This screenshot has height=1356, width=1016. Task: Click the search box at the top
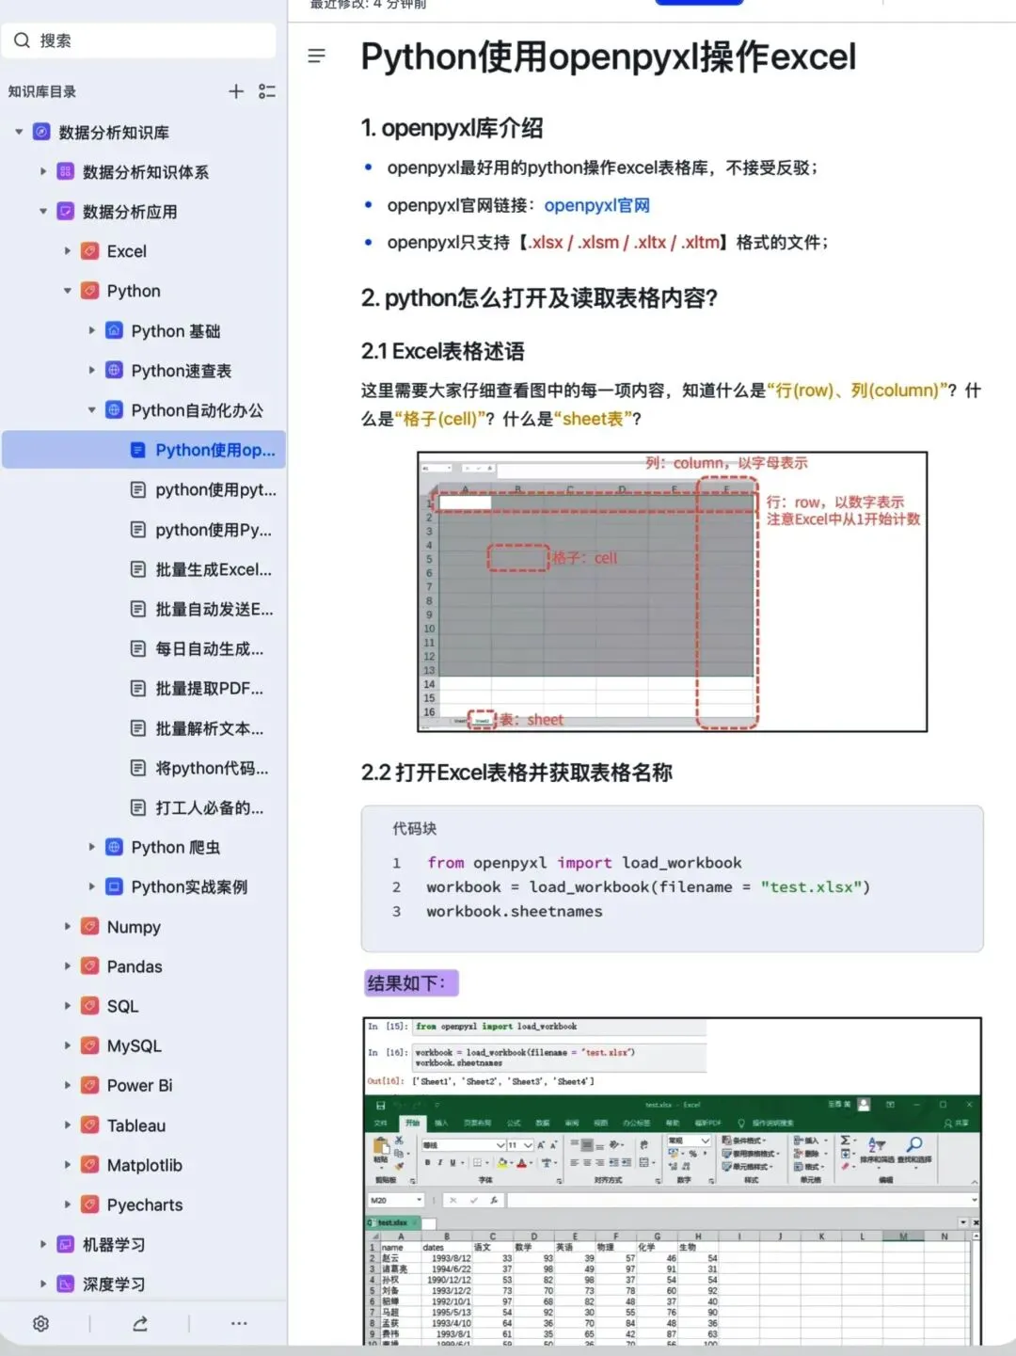tap(139, 40)
